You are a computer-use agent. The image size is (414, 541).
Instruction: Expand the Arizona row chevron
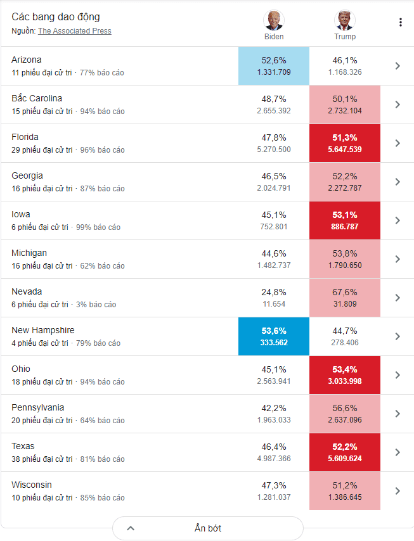pyautogui.click(x=398, y=66)
